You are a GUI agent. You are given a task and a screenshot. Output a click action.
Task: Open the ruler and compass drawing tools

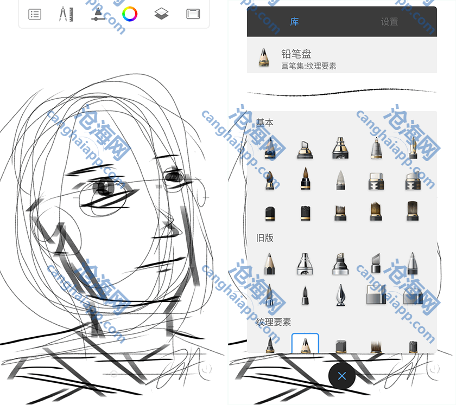(66, 15)
